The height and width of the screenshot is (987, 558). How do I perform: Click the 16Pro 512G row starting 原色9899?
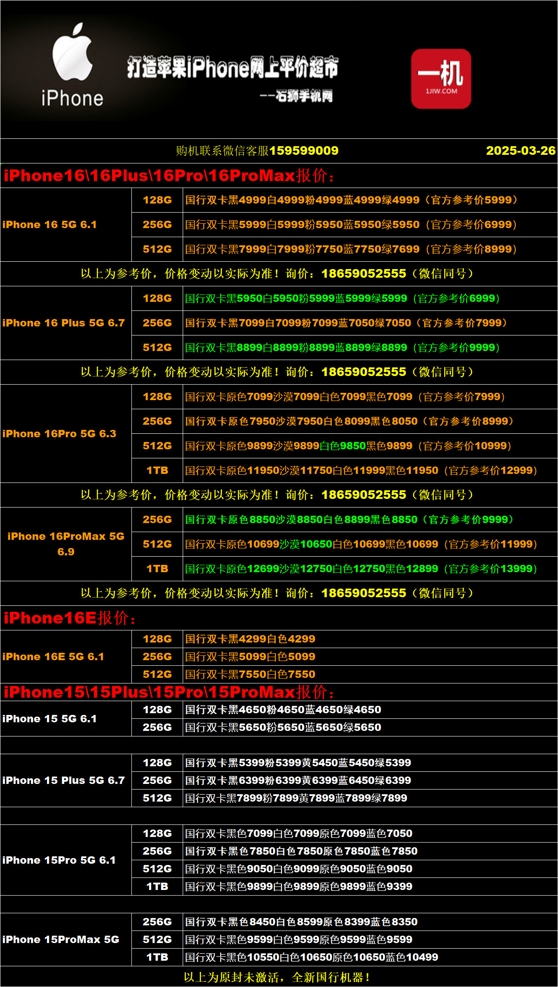pyautogui.click(x=370, y=446)
